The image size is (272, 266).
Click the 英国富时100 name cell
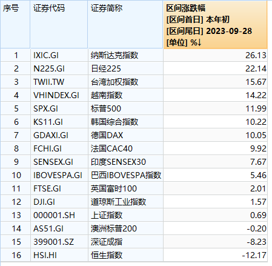pos(125,188)
